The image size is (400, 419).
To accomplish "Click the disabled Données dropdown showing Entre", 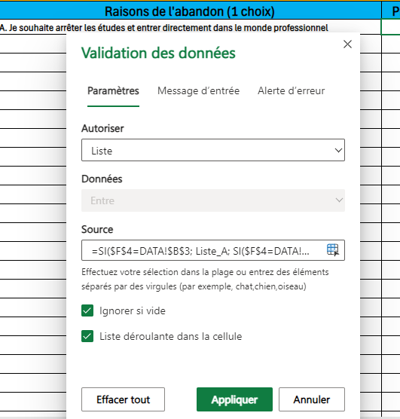I will (x=213, y=200).
